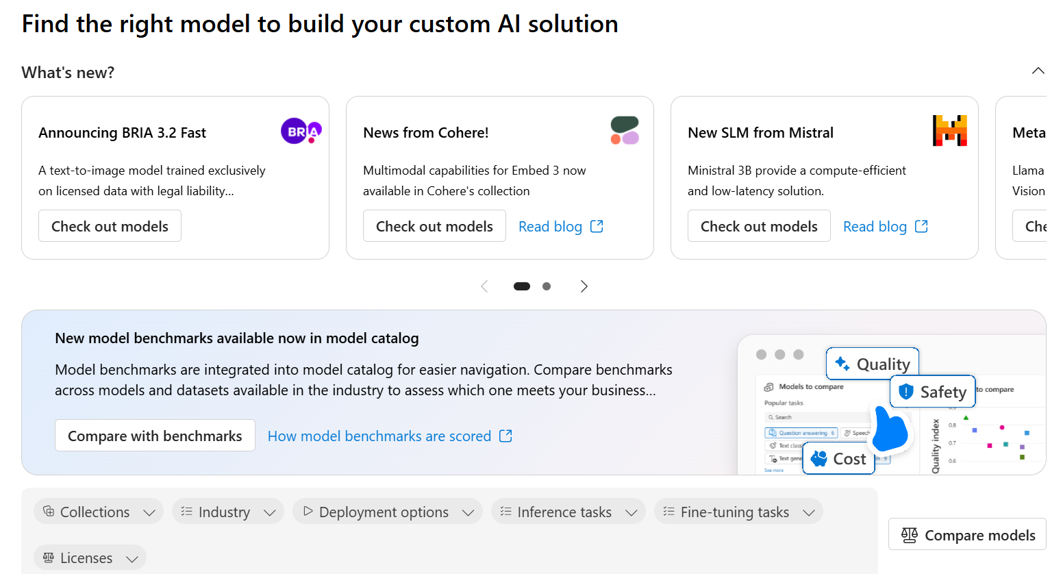Click external link icon beside Mistral Read blog

click(x=921, y=226)
